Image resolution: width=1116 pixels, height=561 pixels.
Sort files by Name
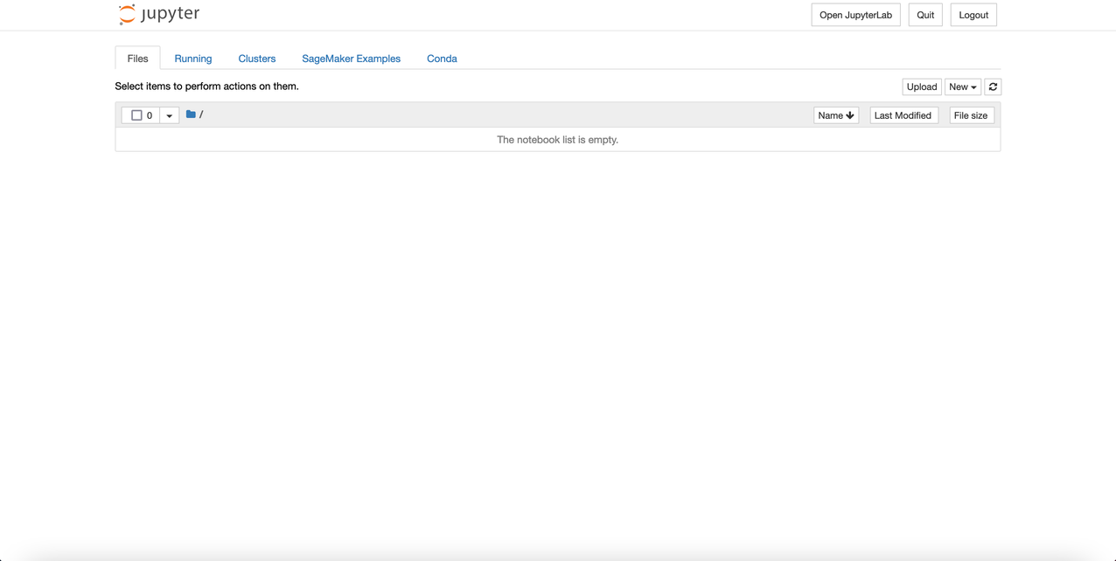click(x=836, y=115)
